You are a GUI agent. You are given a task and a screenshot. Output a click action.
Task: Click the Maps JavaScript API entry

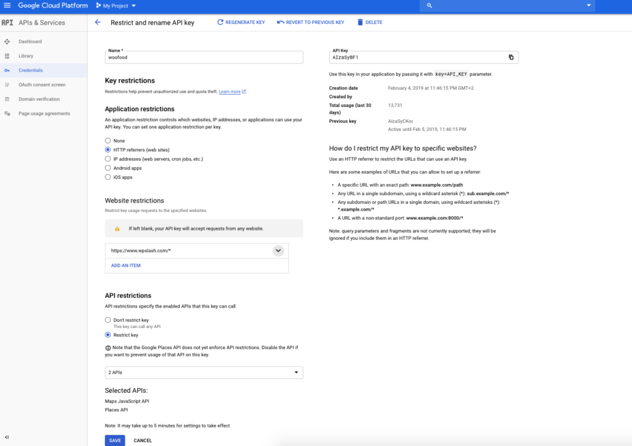127,402
